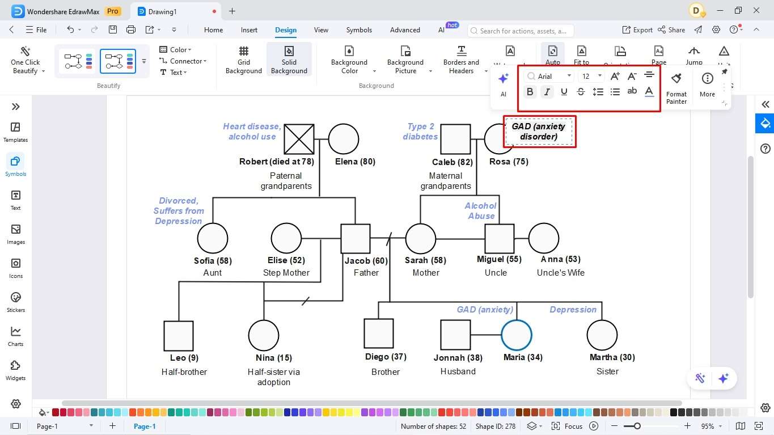Apply Grid Background

(x=244, y=60)
